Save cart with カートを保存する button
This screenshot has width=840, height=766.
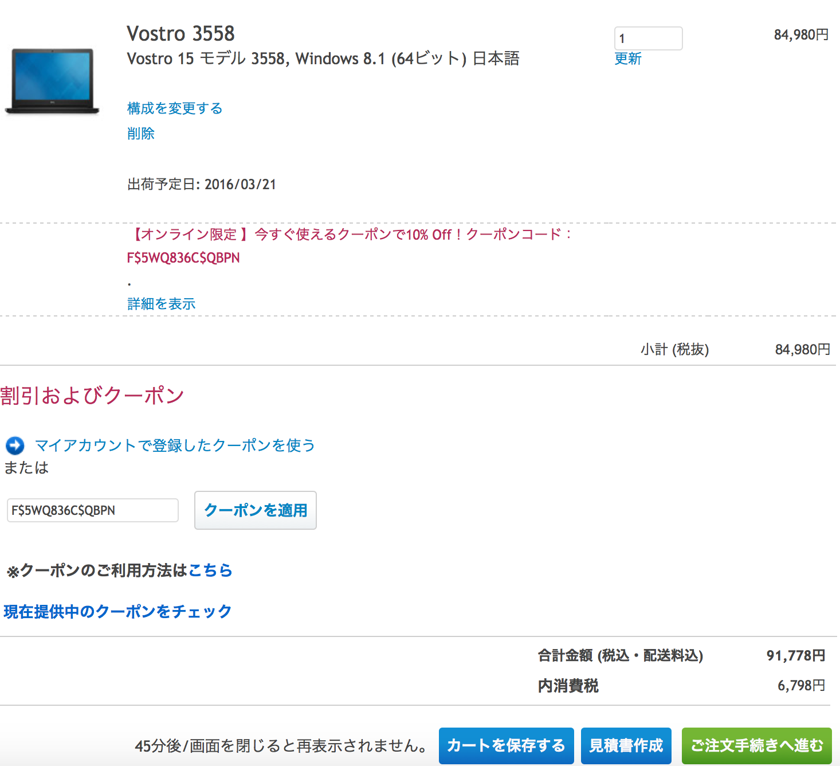[x=507, y=745]
